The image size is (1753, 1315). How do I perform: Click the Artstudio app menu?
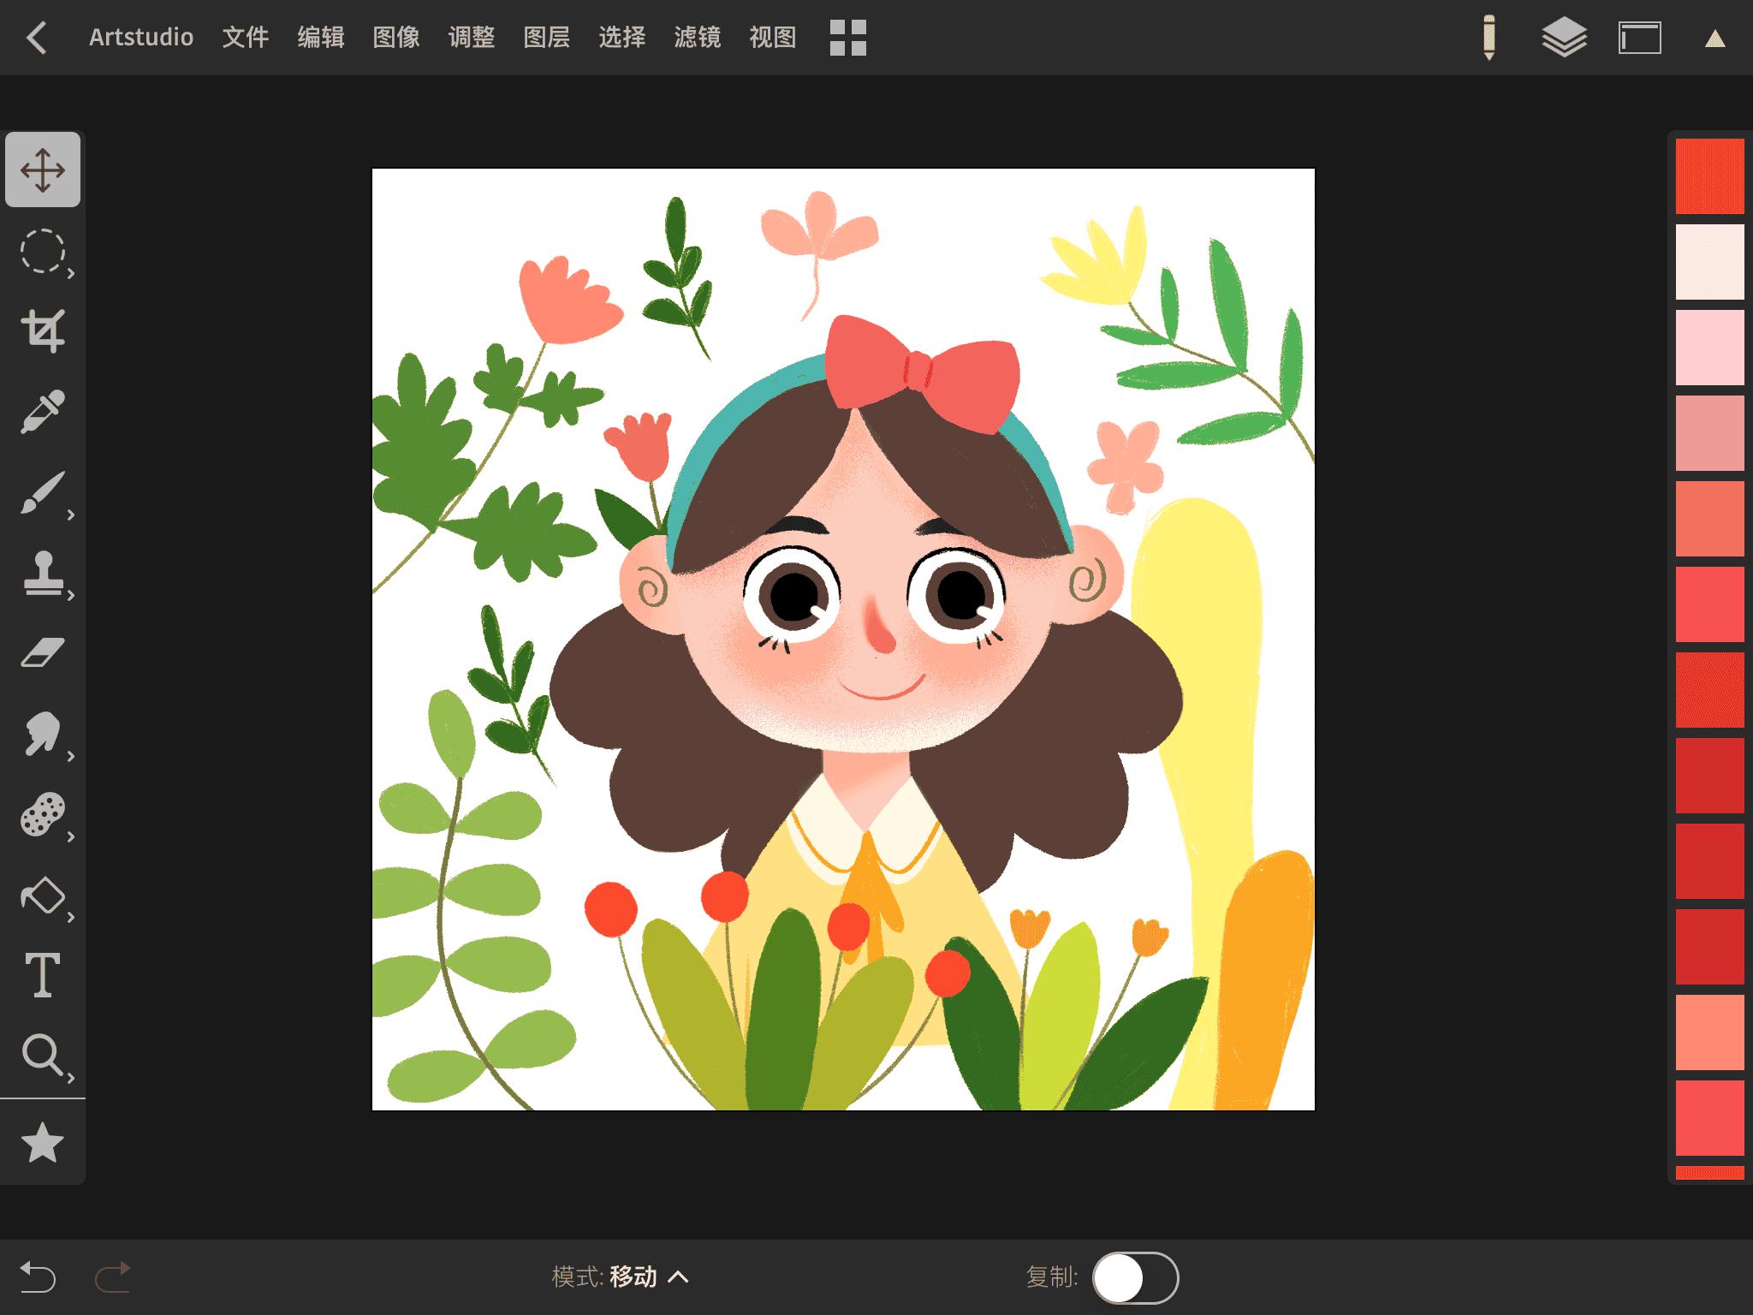click(141, 38)
